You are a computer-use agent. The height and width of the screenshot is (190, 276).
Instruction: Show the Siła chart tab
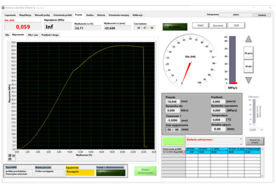7,35
